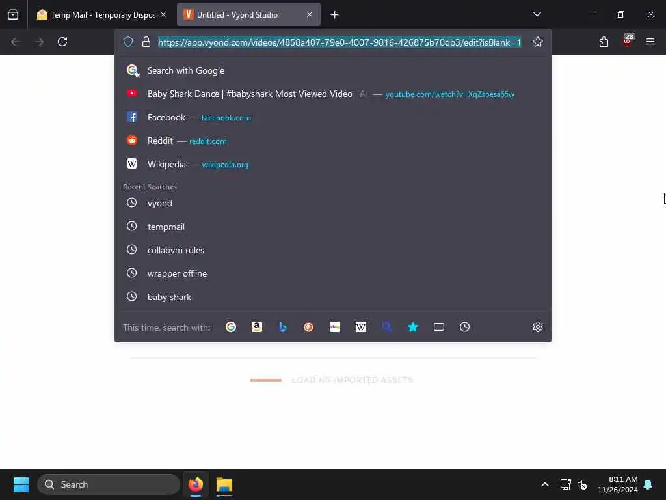Bookmark this page with star icon
Viewport: 666px width, 500px height.
[x=538, y=42]
